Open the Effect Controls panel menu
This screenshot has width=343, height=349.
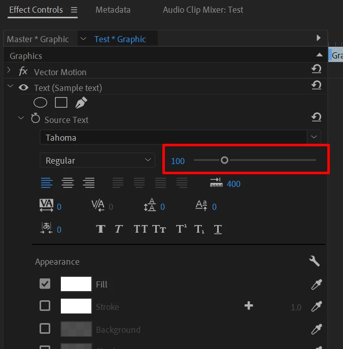pos(74,10)
